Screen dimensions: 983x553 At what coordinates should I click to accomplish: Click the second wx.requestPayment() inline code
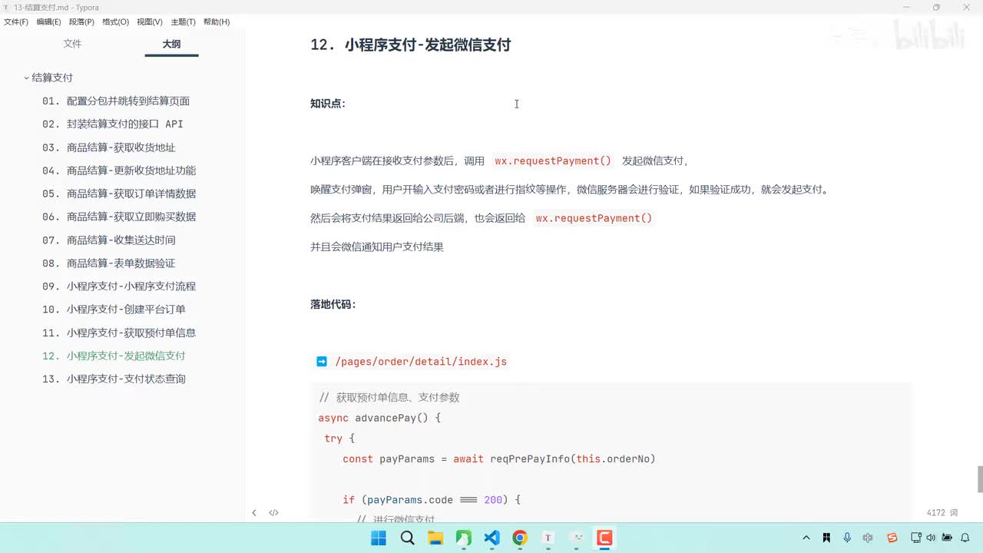[594, 218]
